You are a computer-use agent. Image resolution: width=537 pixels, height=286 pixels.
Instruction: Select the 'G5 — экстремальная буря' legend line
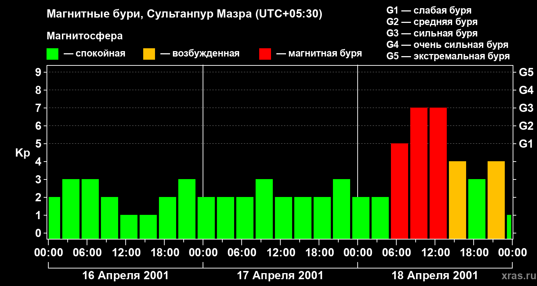click(x=448, y=56)
